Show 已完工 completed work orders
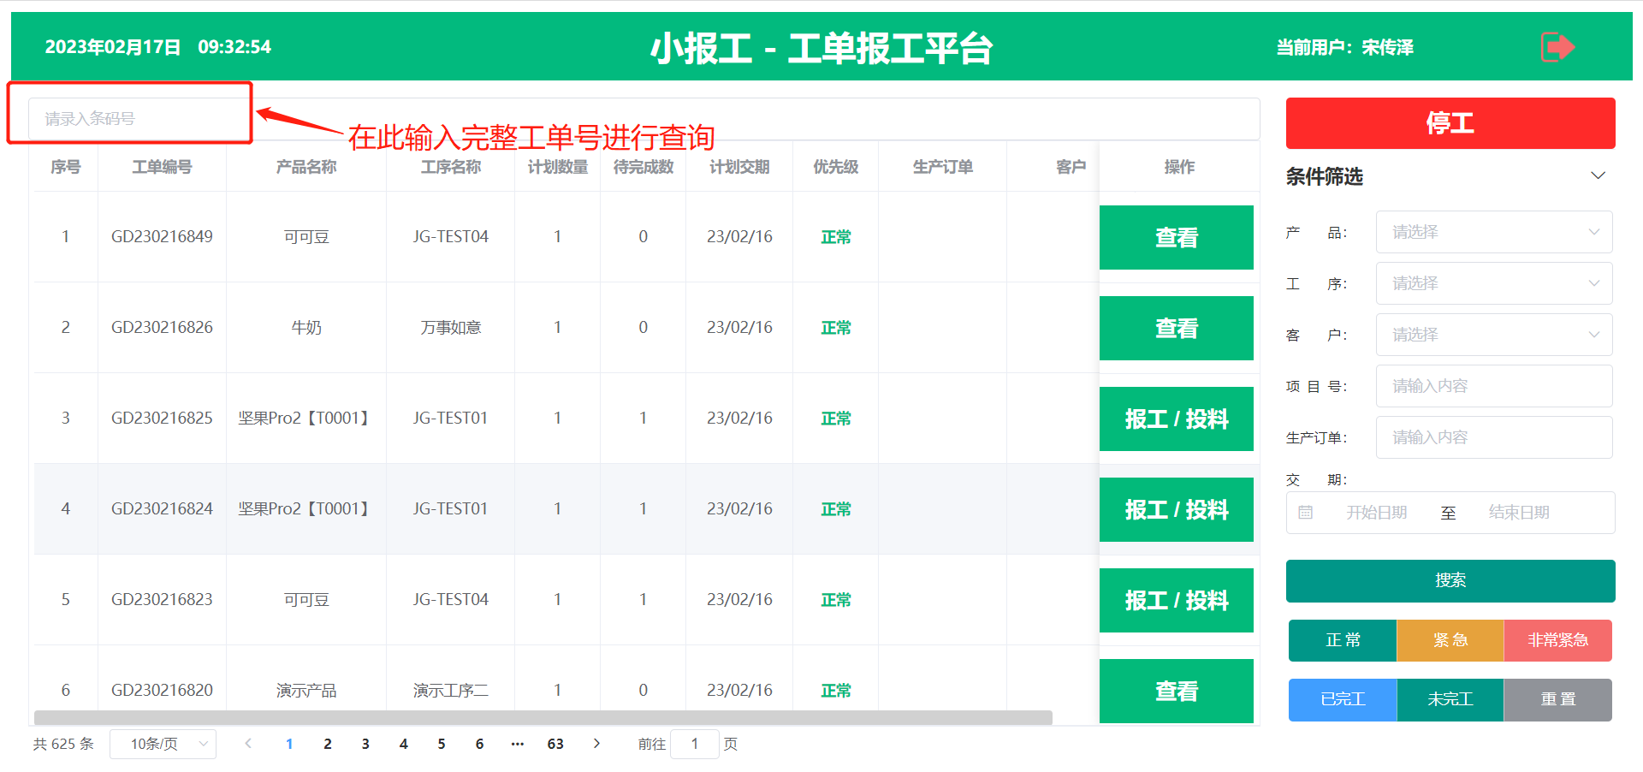 (1342, 699)
